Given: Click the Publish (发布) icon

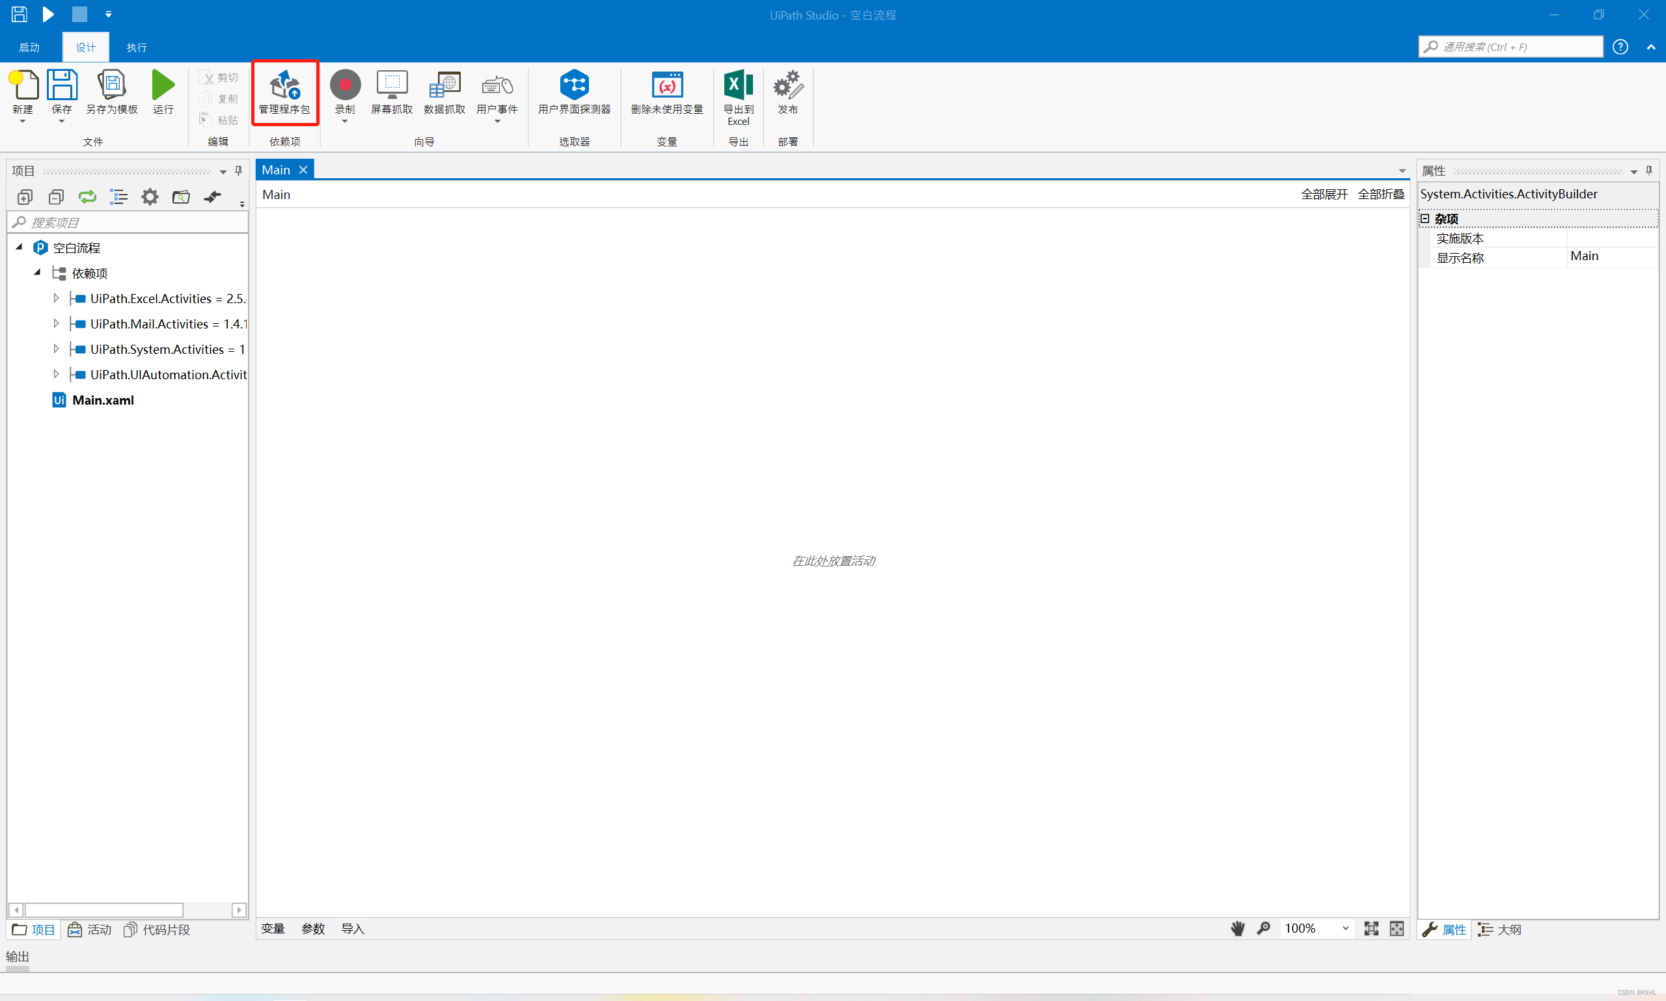Looking at the screenshot, I should pos(787,85).
